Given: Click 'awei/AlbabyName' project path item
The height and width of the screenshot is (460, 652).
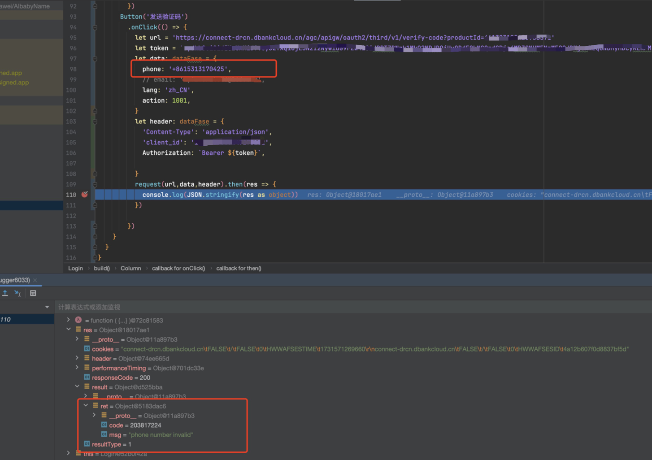Looking at the screenshot, I should coord(25,6).
